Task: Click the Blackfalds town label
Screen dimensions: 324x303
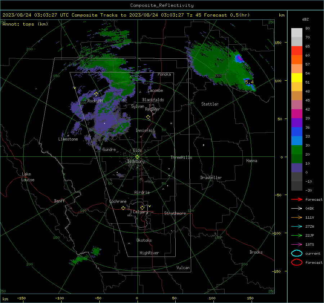Action: (153, 100)
